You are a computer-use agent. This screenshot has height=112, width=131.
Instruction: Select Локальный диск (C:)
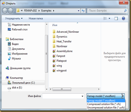pos(24,83)
